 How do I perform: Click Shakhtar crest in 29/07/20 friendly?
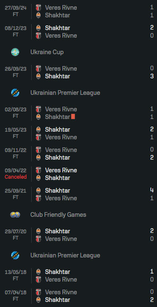(38, 231)
